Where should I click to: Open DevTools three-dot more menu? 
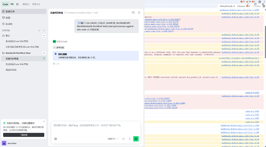(x=264, y=2)
